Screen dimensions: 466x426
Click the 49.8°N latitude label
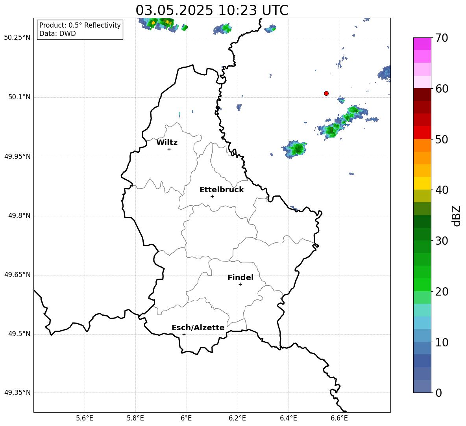[19, 216]
